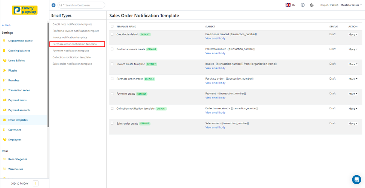The height and width of the screenshot is (188, 365).
Task: Toggle the select-all checkbox in table header
Action: click(x=112, y=27)
